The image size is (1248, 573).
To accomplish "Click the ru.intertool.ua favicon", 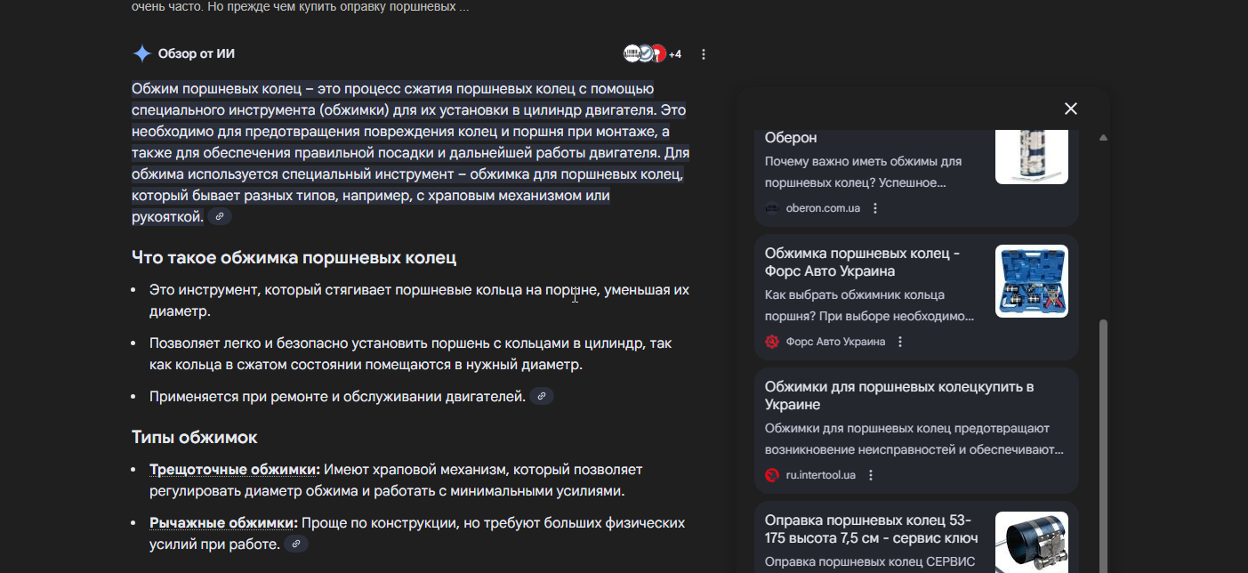I will 772,475.
